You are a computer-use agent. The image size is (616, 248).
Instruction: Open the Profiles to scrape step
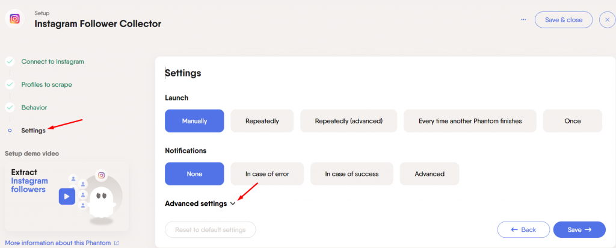click(47, 84)
